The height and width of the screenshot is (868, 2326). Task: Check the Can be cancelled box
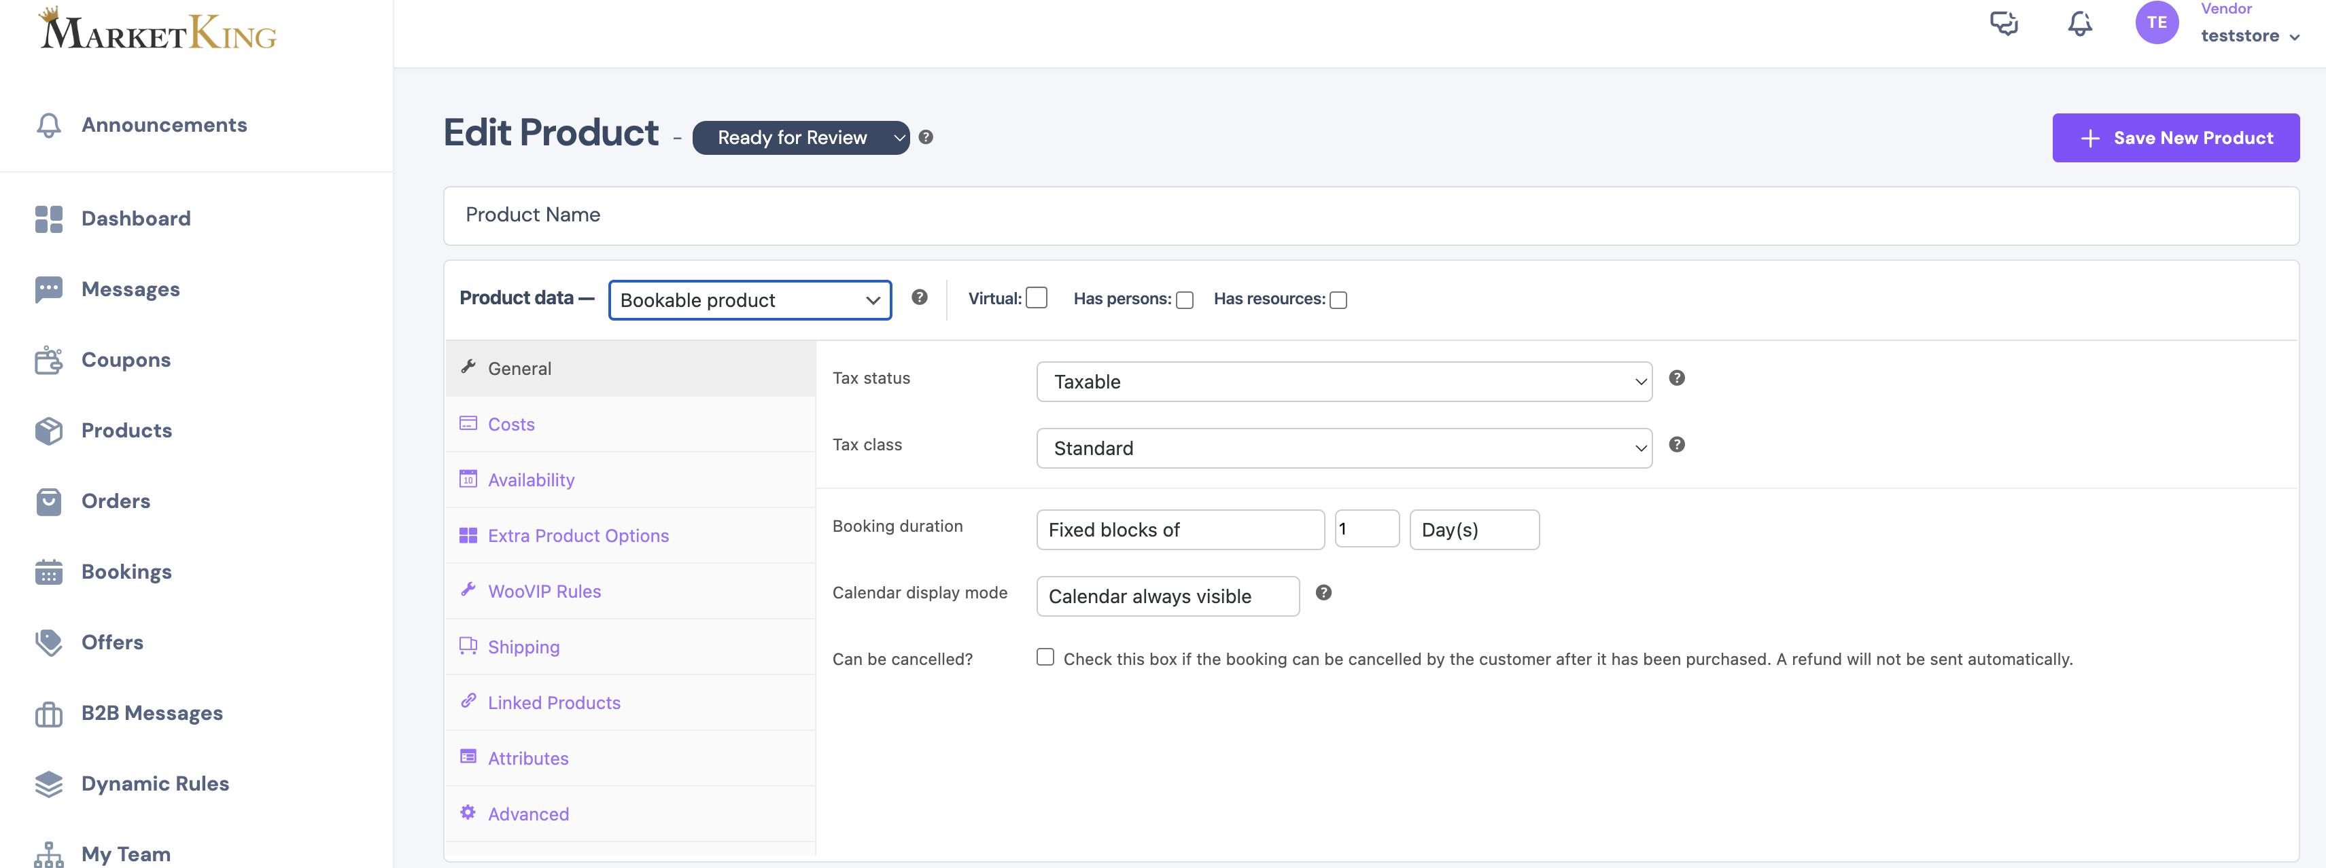1045,657
